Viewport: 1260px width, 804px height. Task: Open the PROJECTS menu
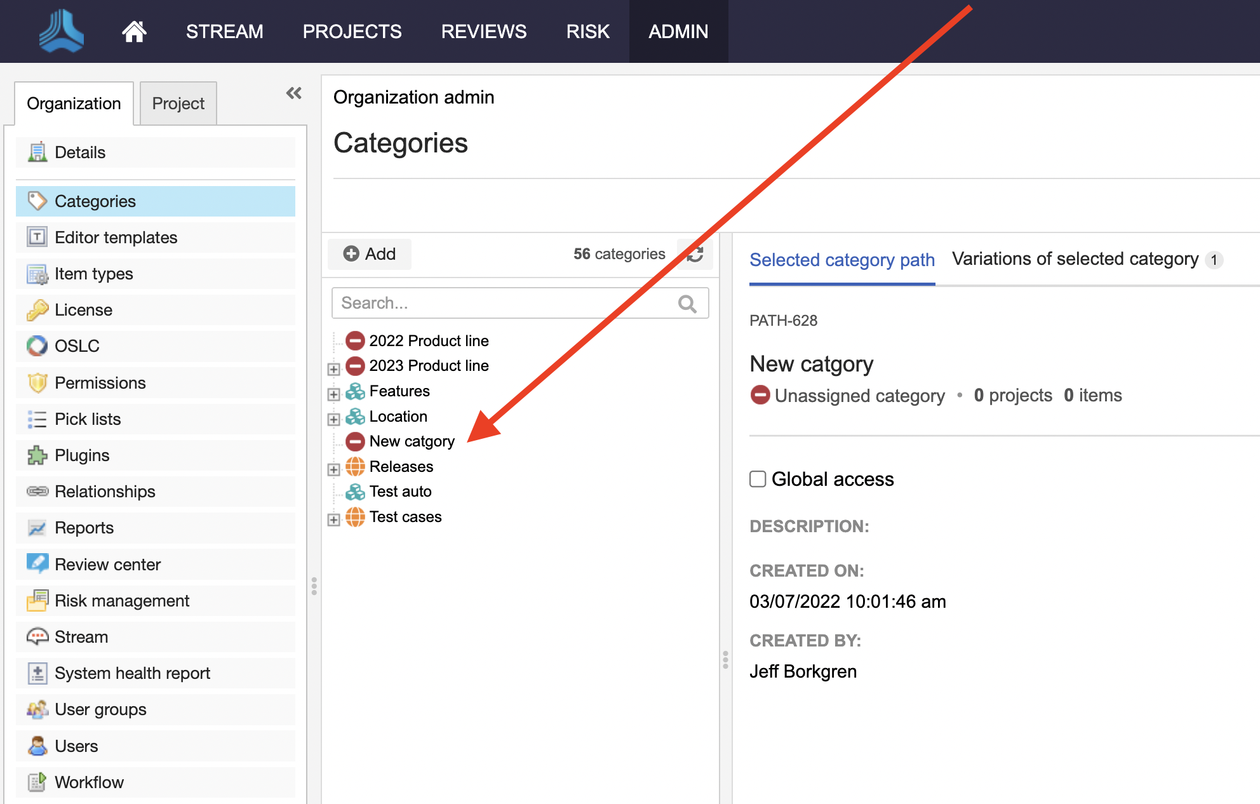(x=352, y=31)
